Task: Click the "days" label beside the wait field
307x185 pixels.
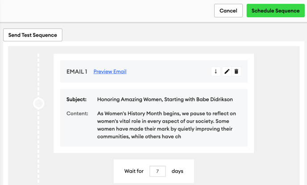Action: coord(178,171)
